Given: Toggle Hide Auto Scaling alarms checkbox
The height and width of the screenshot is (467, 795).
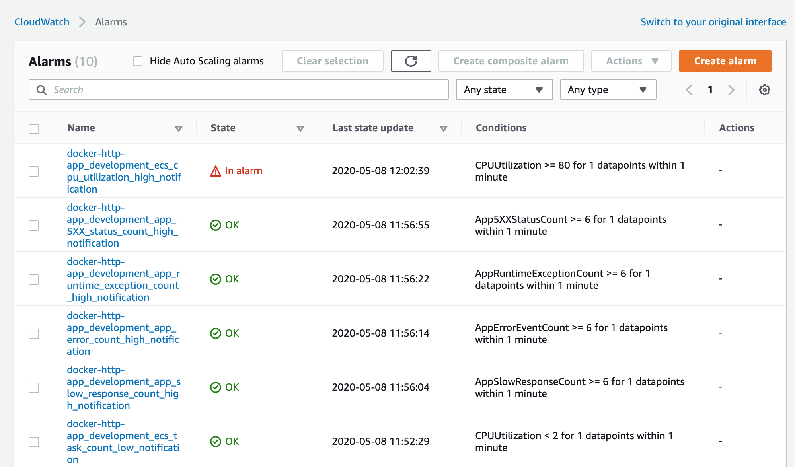Looking at the screenshot, I should tap(138, 61).
